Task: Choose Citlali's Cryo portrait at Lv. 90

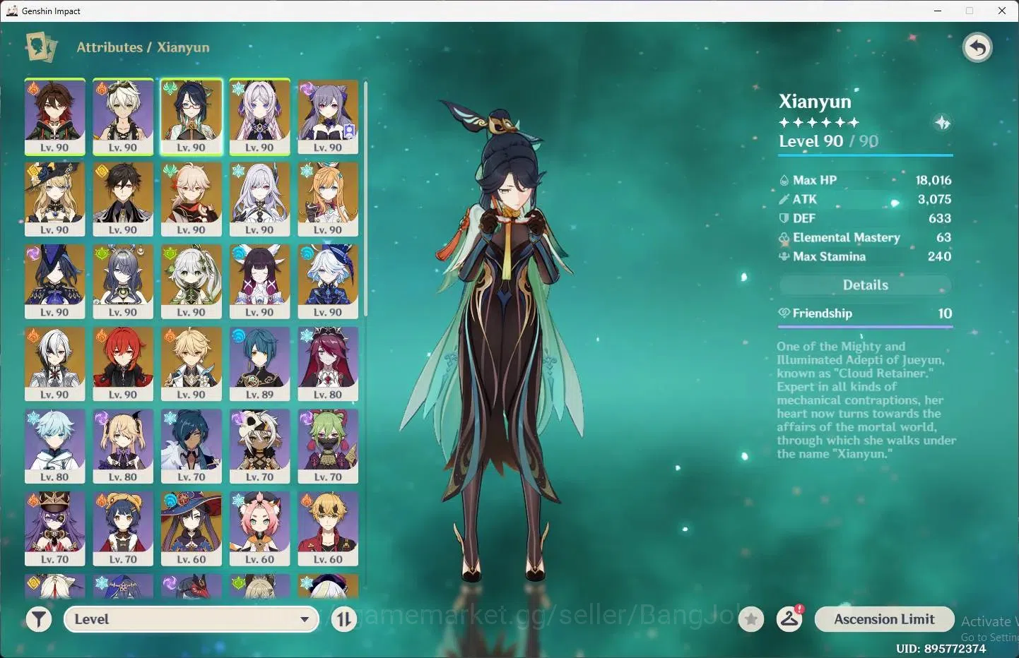Action: point(259,116)
